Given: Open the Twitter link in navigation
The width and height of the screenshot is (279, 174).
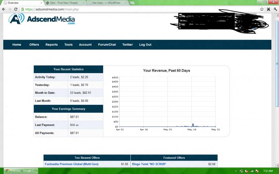Looking at the screenshot, I should [x=128, y=45].
